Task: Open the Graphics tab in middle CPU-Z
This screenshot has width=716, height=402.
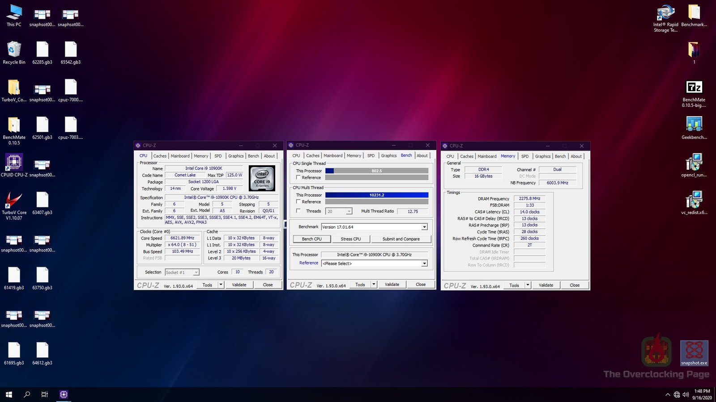Action: coord(388,155)
